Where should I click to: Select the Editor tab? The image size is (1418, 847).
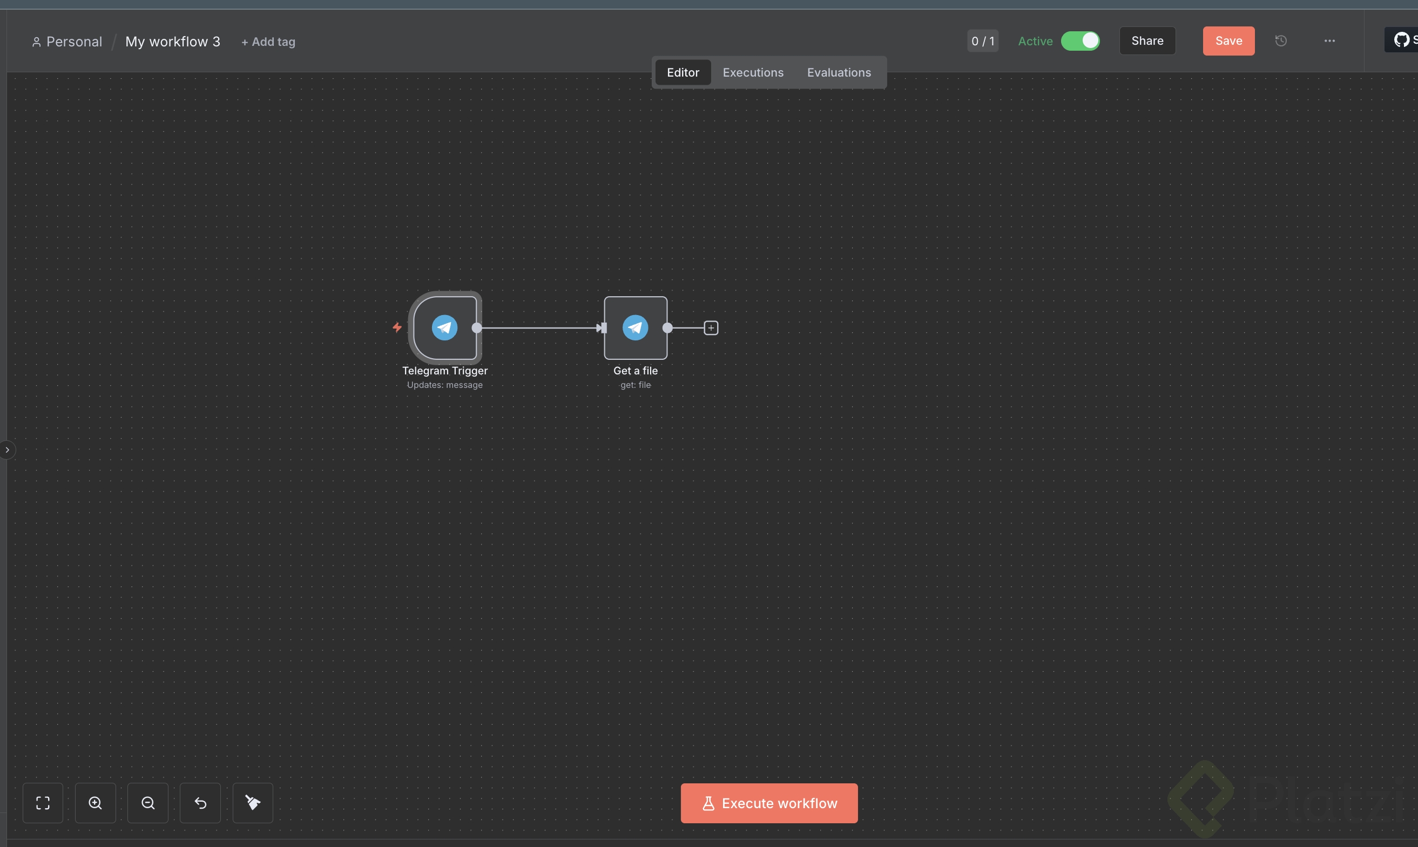point(683,72)
